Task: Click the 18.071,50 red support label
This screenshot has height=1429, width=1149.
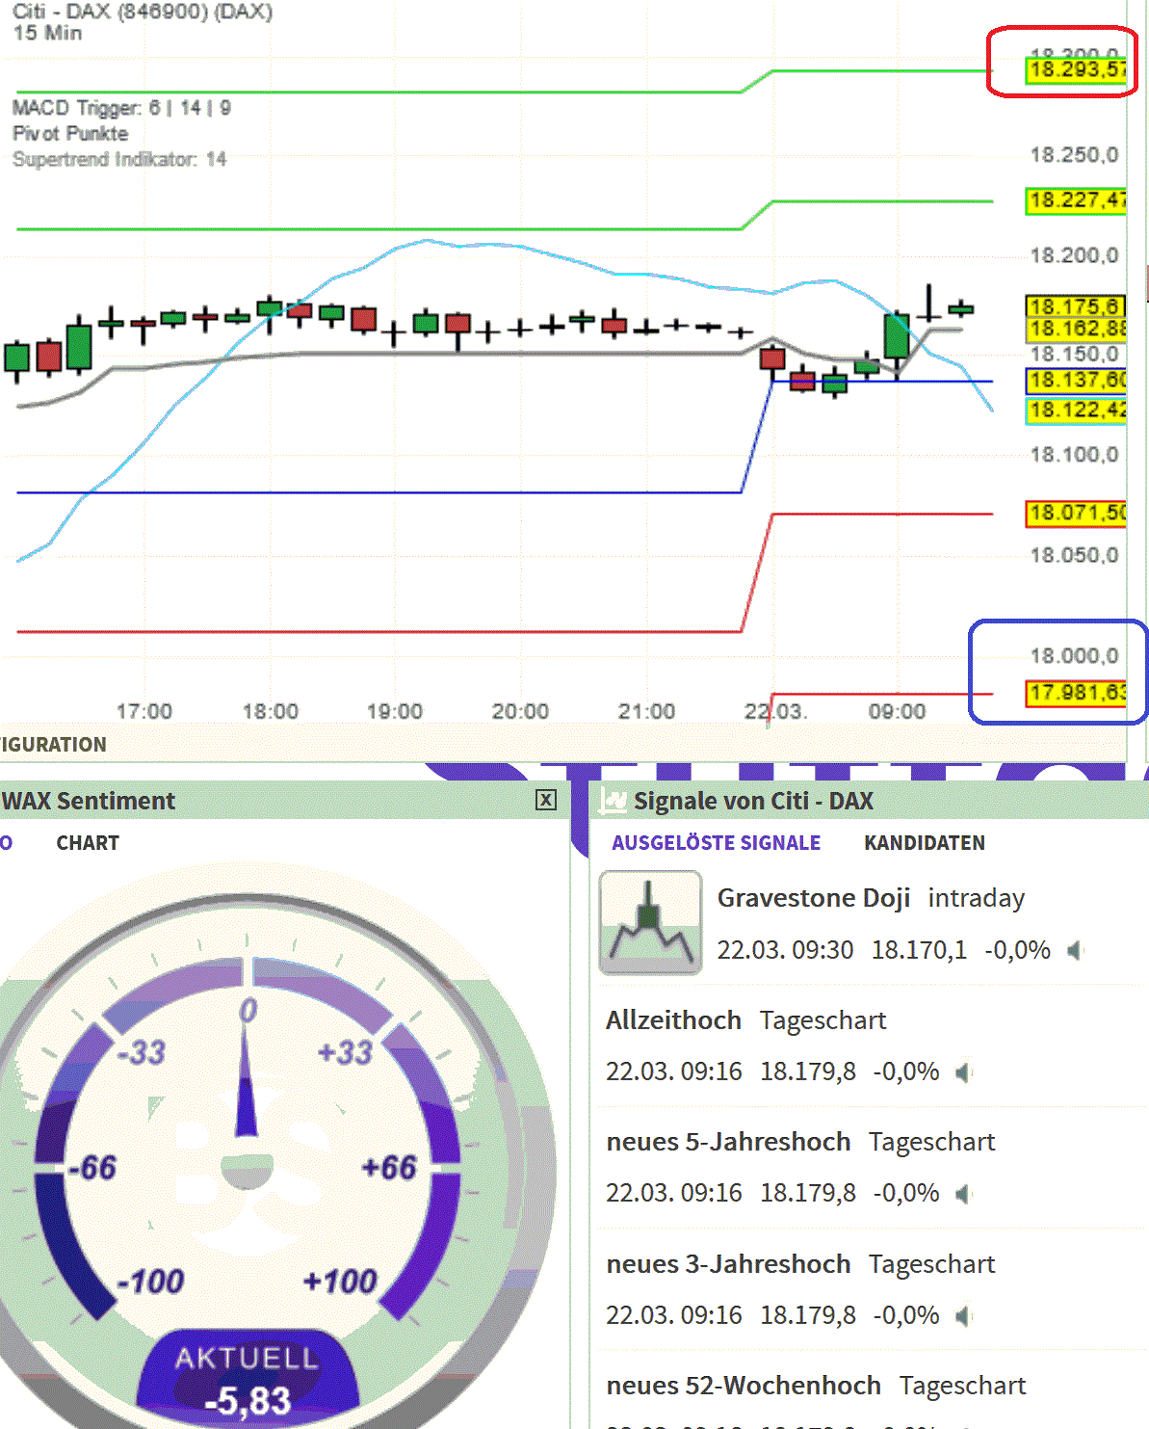Action: [1076, 513]
